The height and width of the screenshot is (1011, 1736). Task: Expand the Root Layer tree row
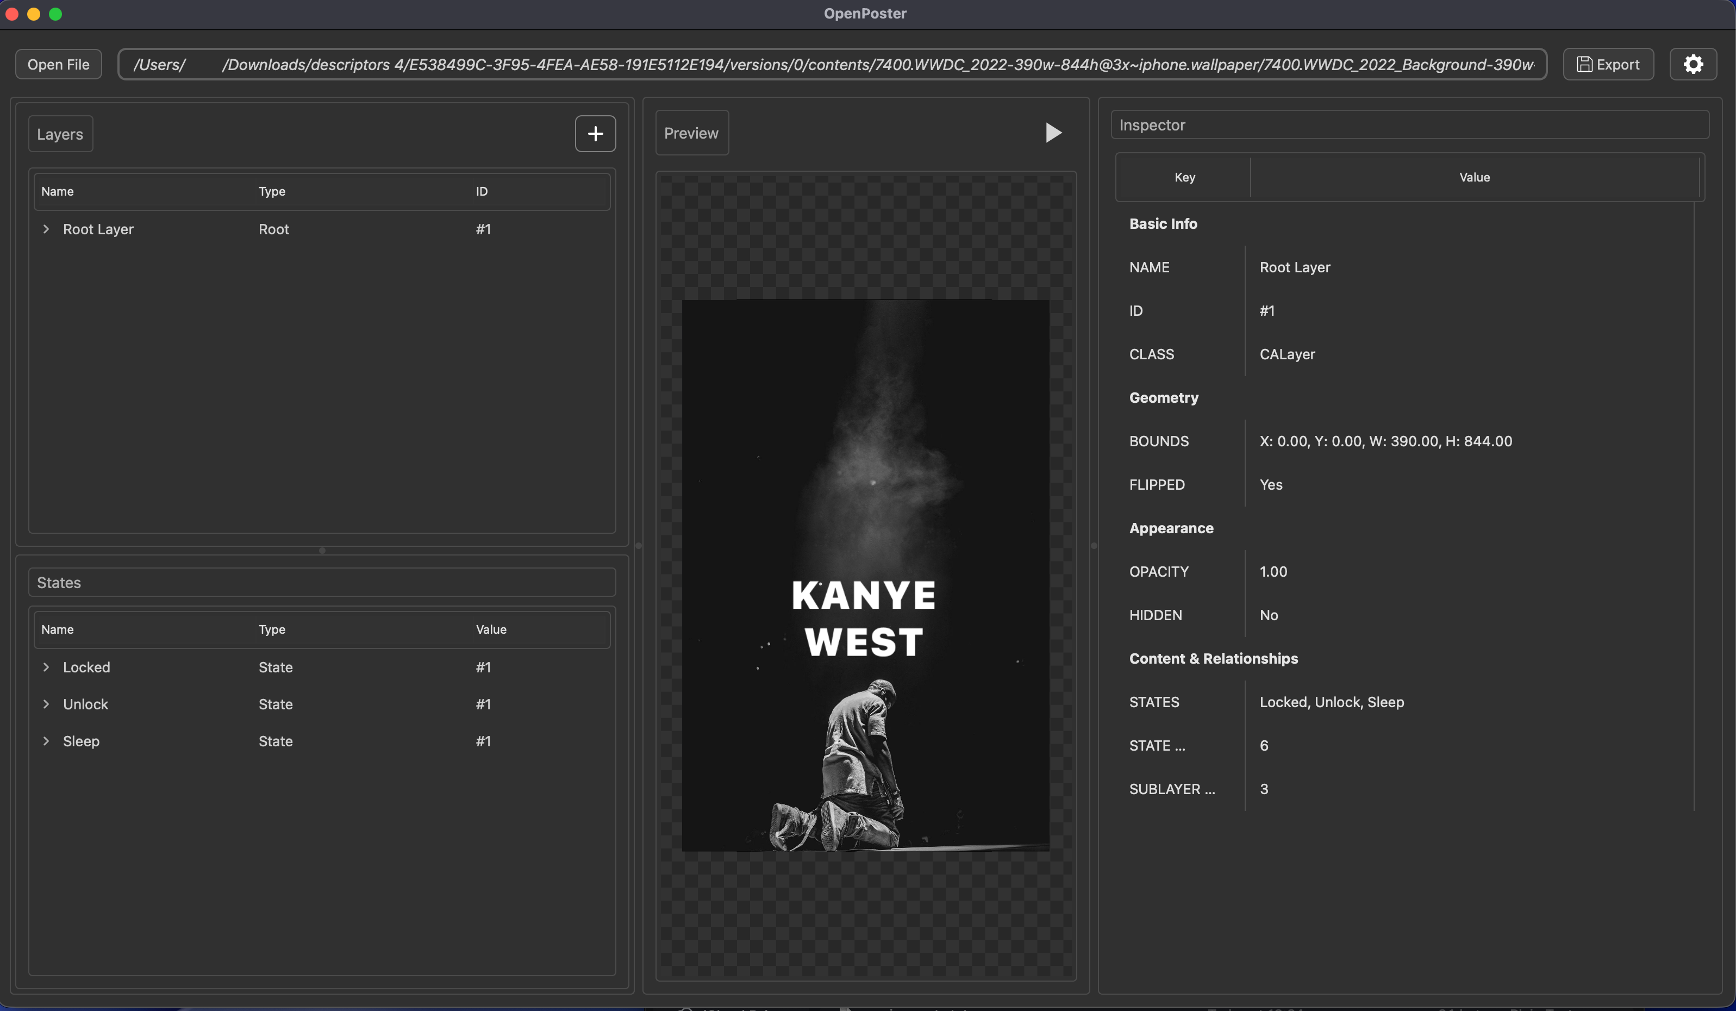coord(46,229)
